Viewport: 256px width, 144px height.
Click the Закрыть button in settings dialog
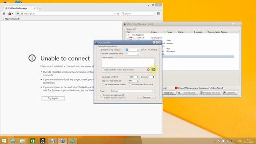point(146,97)
